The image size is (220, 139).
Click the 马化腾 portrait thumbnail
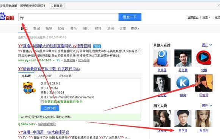(x=183, y=58)
